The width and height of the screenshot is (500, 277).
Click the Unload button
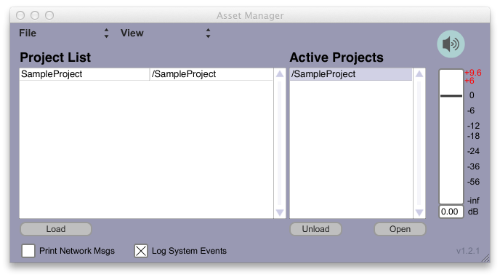[315, 229]
